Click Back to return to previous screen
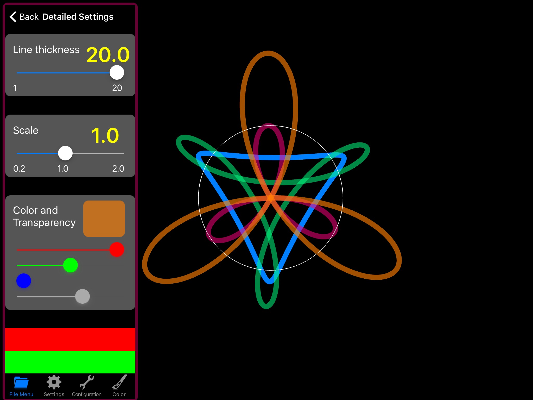 24,16
